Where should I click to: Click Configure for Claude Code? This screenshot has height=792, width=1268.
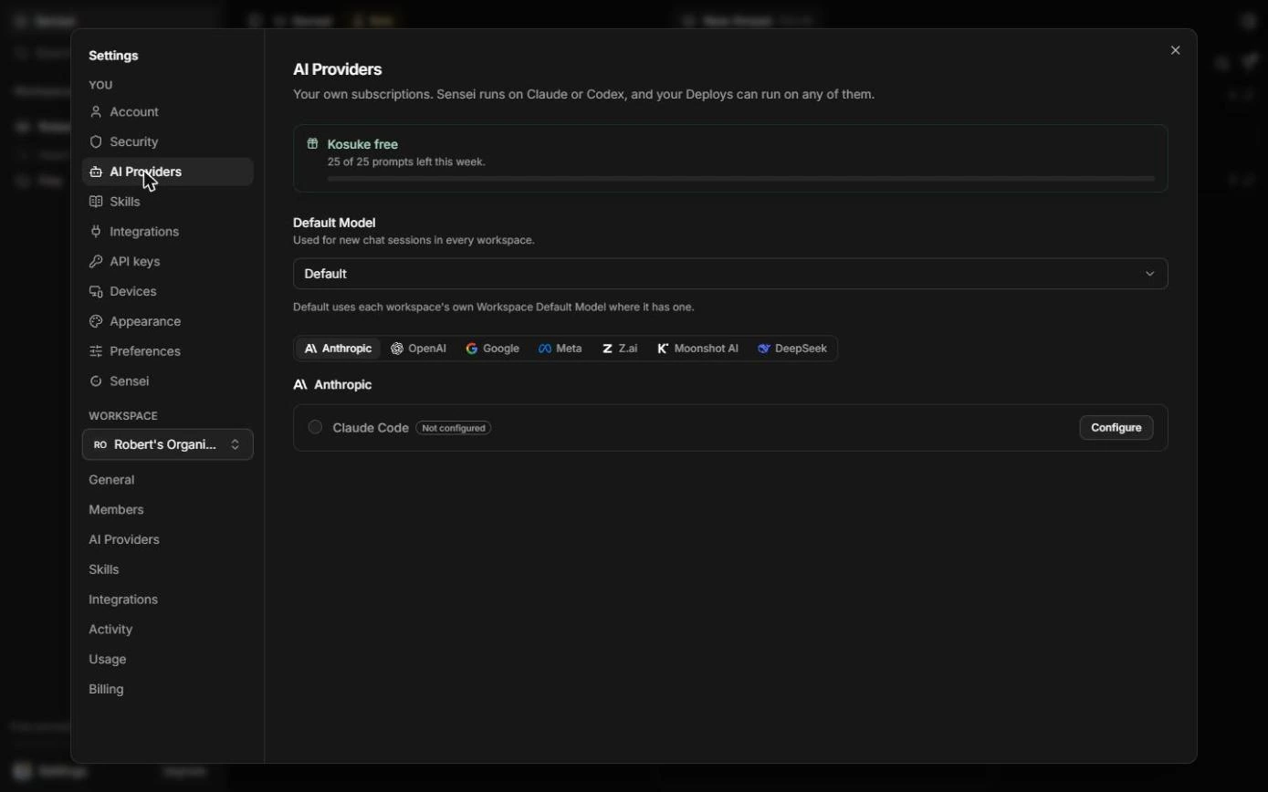tap(1116, 428)
